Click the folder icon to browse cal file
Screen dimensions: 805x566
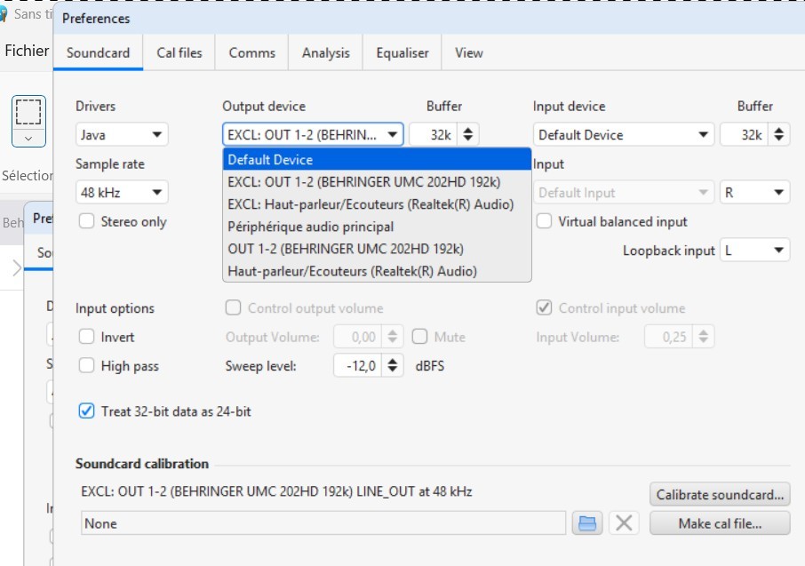pos(586,523)
